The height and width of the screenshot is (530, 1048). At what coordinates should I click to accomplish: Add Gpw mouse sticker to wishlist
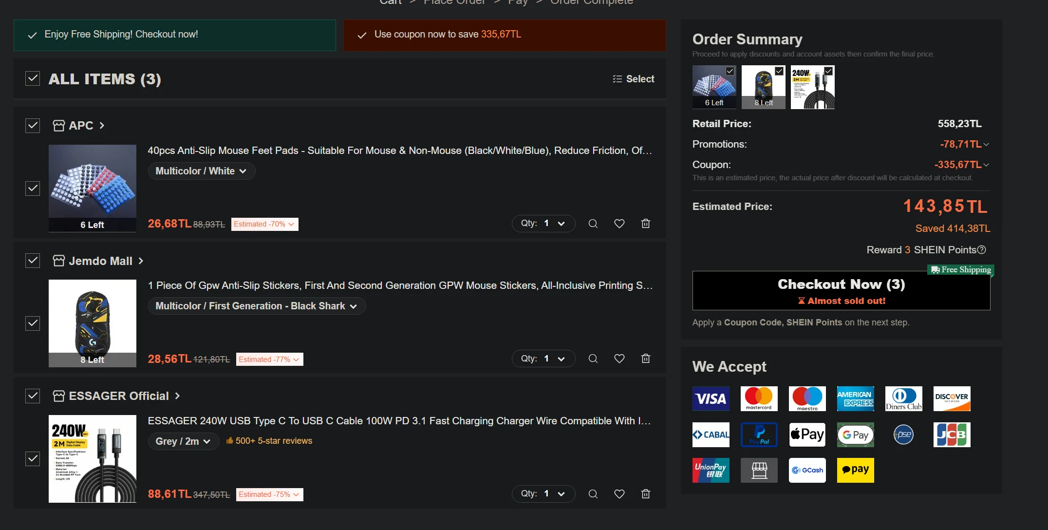coord(619,359)
